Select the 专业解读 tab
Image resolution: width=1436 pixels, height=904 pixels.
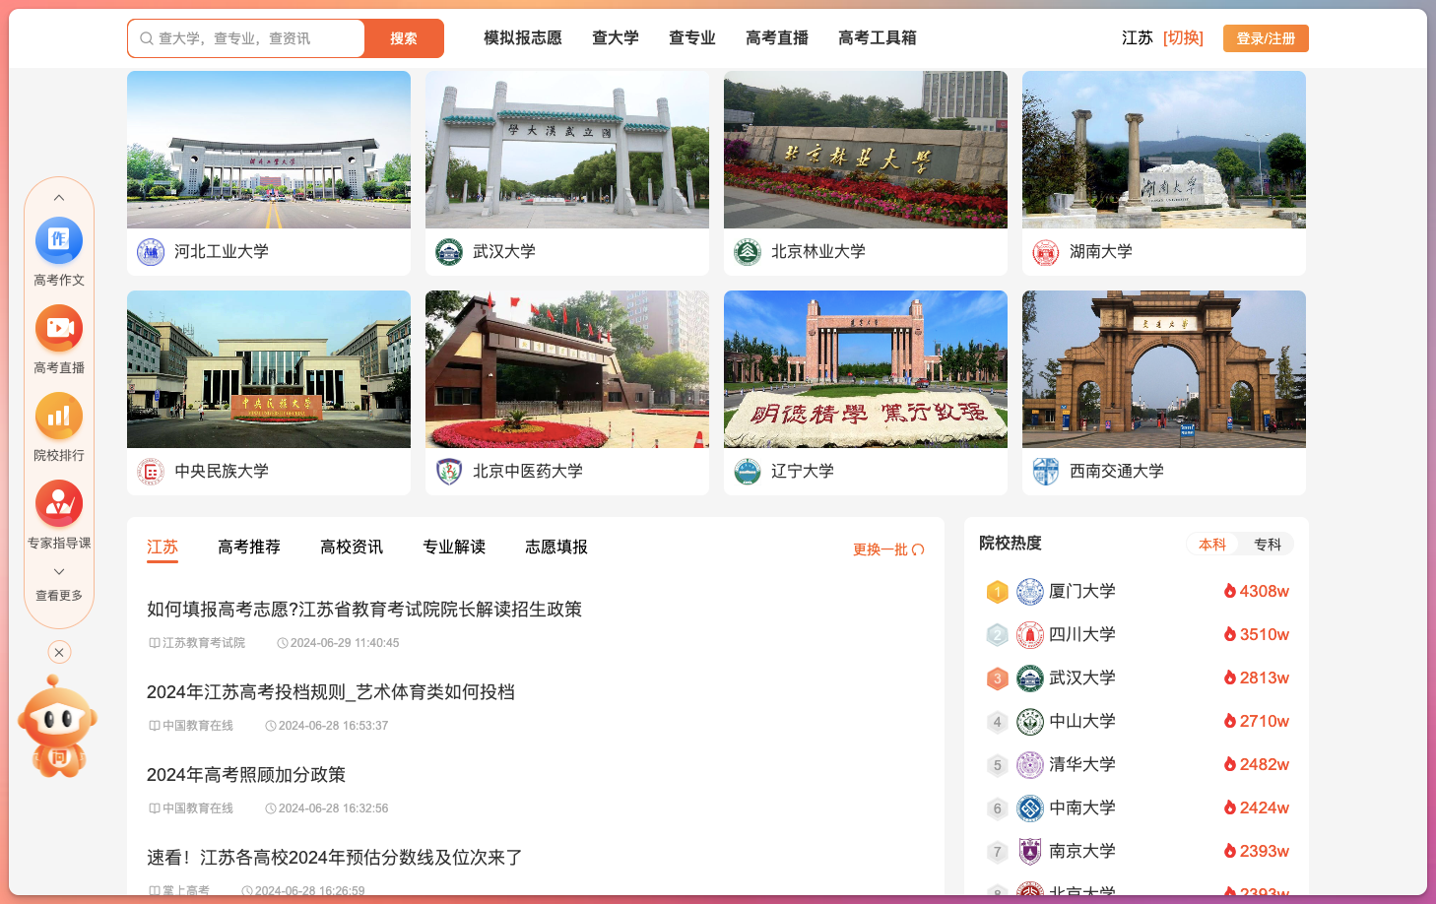point(454,547)
